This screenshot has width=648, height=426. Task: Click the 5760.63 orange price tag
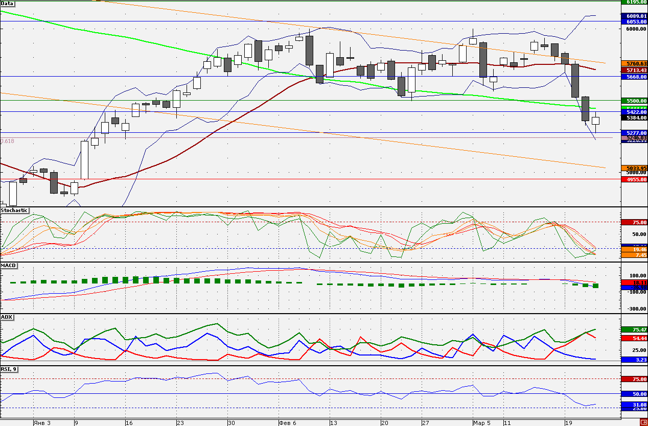(x=634, y=63)
